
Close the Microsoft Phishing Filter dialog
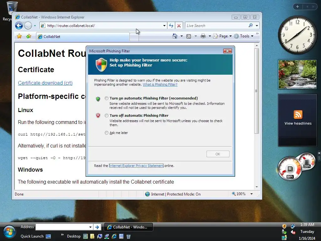tap(227, 51)
